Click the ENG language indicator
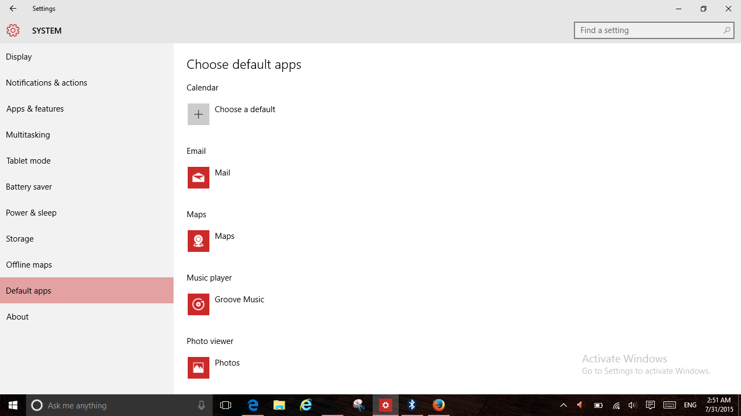 (x=690, y=405)
